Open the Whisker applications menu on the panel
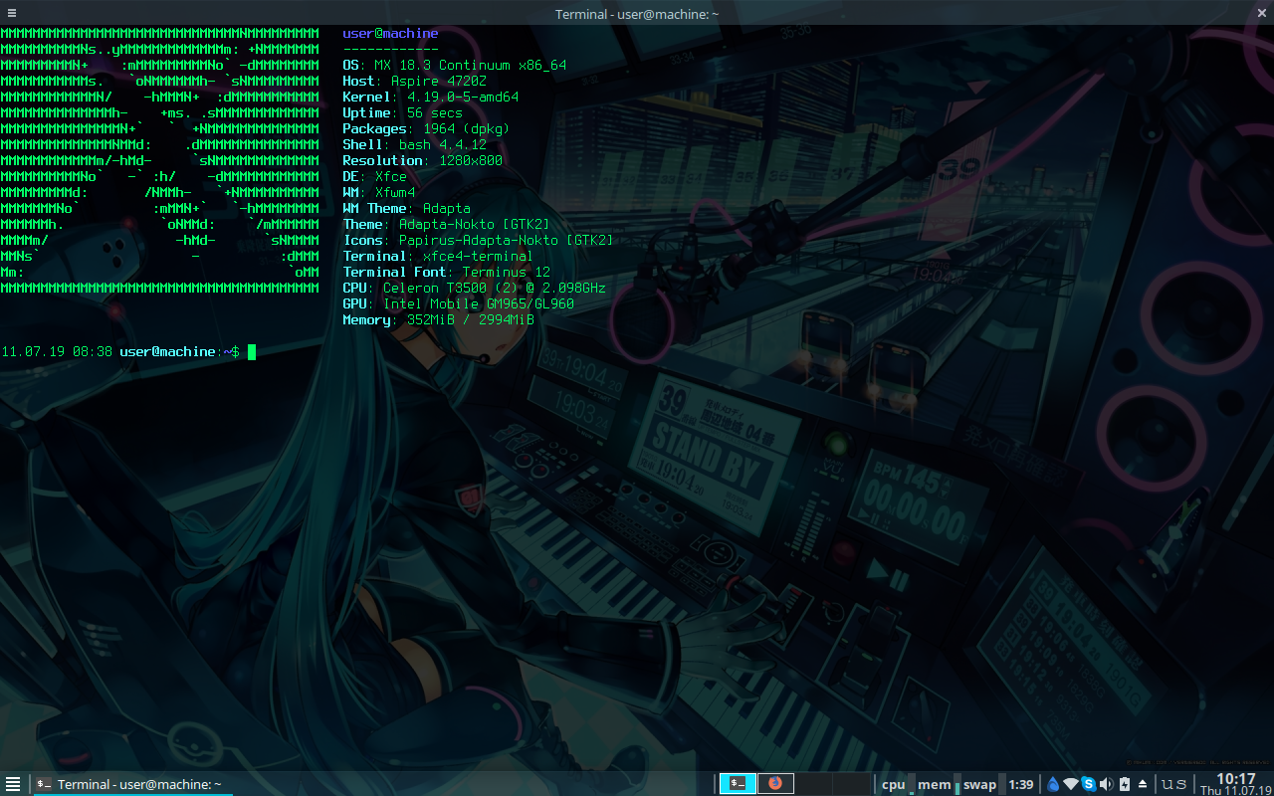Viewport: 1274px width, 796px height. (x=13, y=784)
